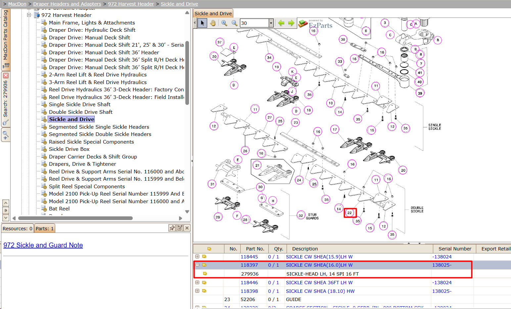Screen dimensions: 511x309
Task: Collapse the diagram toolbar with left triangle
Action: pos(195,23)
